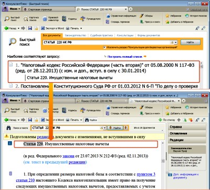Switch to the Законодательство tab
The height and width of the screenshot is (190, 210).
point(76,35)
